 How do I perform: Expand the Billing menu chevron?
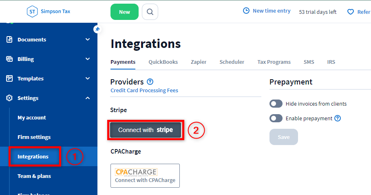(88, 59)
